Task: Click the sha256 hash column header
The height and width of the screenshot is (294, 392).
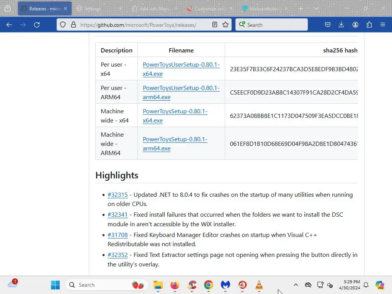Action: click(x=340, y=50)
